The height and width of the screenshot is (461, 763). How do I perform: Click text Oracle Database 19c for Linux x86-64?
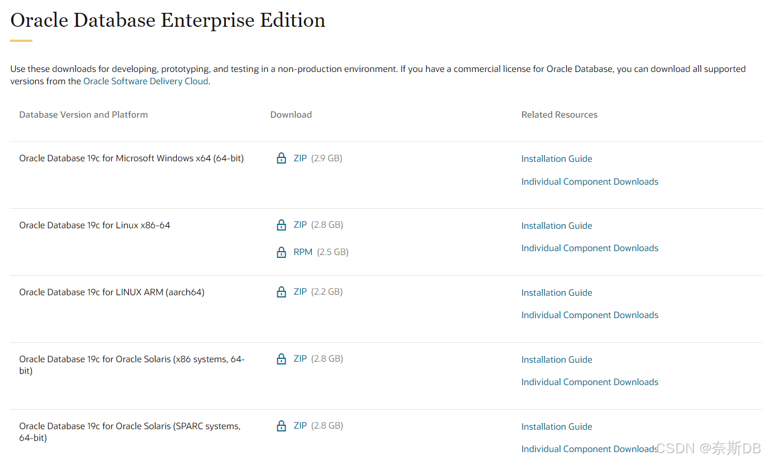point(95,225)
